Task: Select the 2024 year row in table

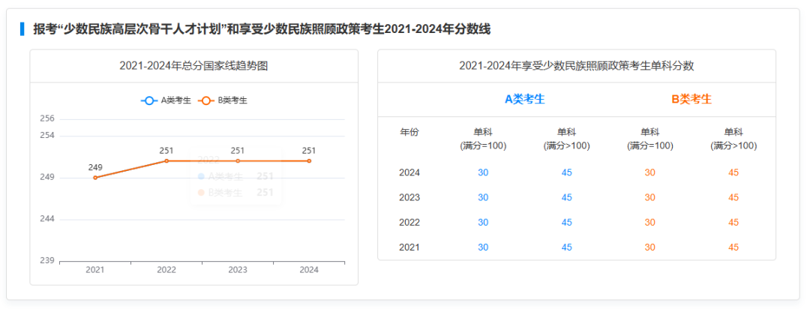Action: point(409,172)
